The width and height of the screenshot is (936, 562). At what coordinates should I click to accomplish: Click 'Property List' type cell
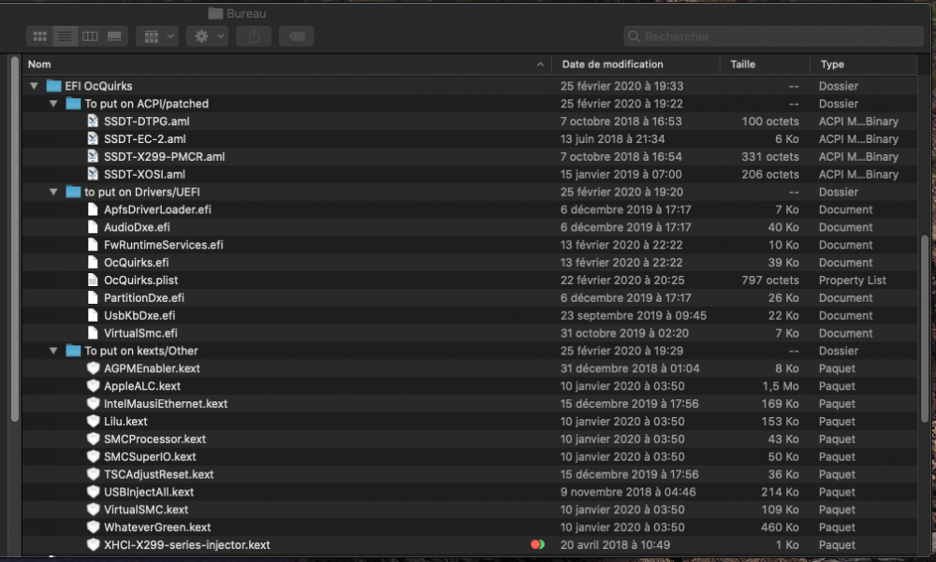[853, 280]
